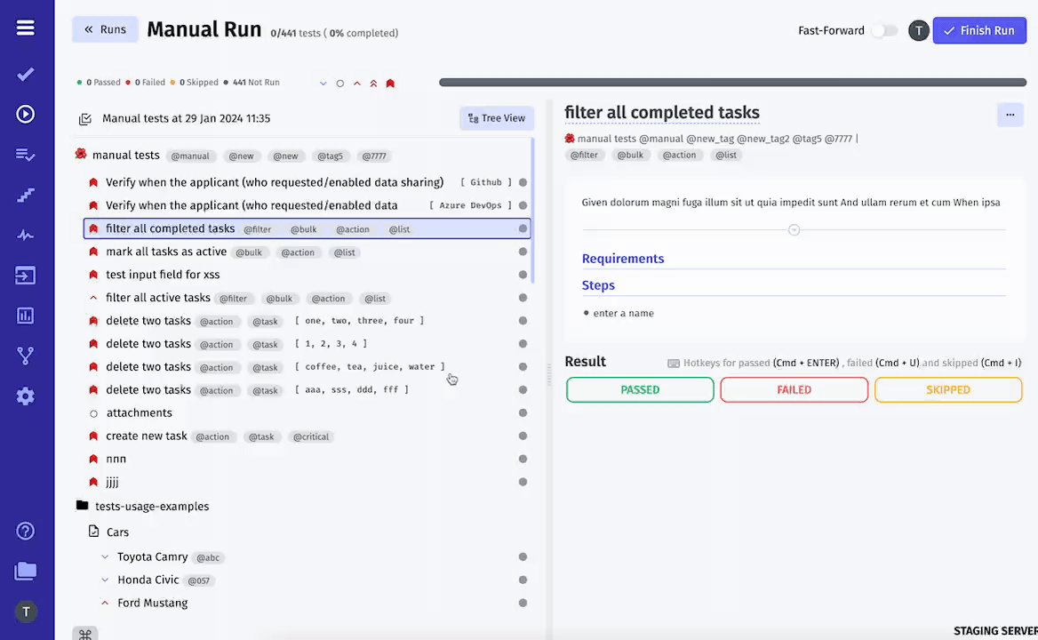1038x640 pixels.
Task: Toggle the Steps section heading
Action: click(x=598, y=285)
